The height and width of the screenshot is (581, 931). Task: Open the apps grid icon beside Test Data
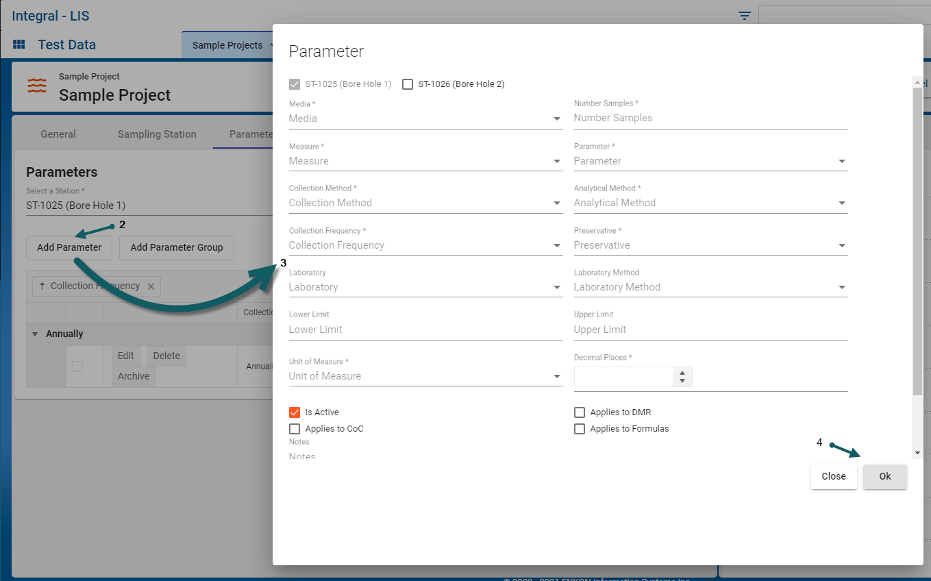[19, 45]
